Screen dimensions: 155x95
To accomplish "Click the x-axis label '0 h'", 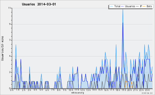I will pyautogui.click(x=12, y=90).
